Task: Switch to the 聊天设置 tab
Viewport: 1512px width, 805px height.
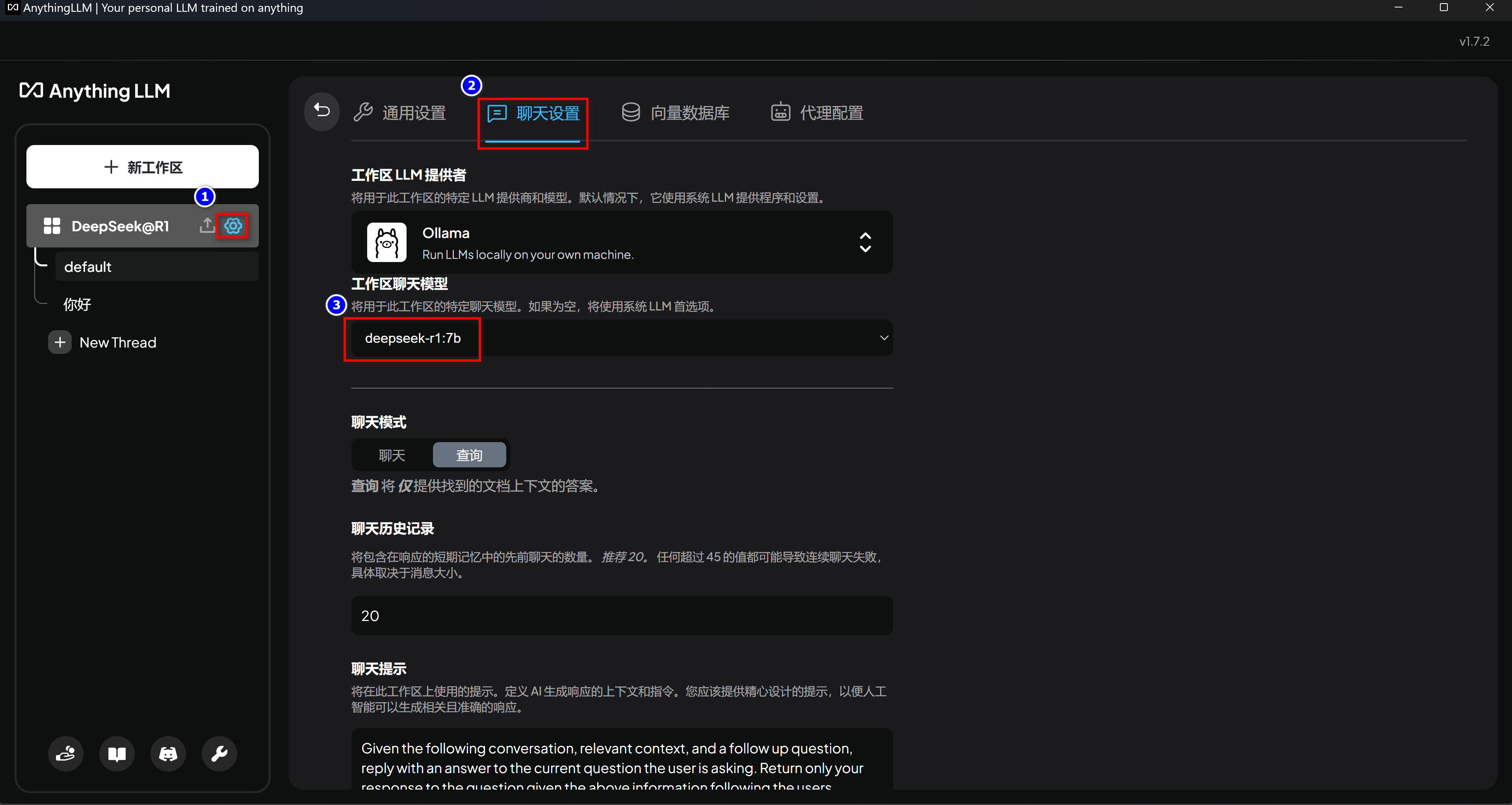Action: 533,113
